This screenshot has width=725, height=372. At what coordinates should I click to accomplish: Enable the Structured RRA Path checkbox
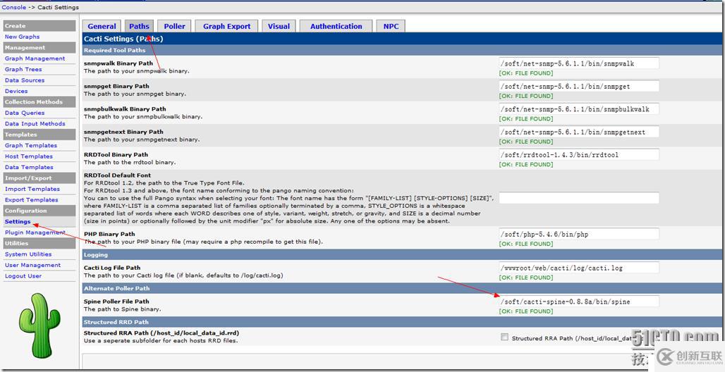tap(504, 337)
